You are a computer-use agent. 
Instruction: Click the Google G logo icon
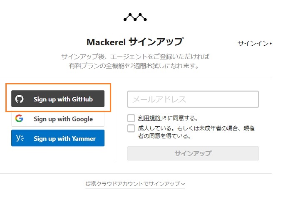pyautogui.click(x=19, y=118)
